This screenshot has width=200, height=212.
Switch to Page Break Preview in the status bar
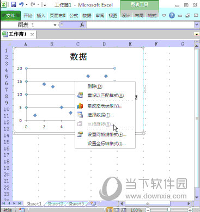tap(124, 210)
